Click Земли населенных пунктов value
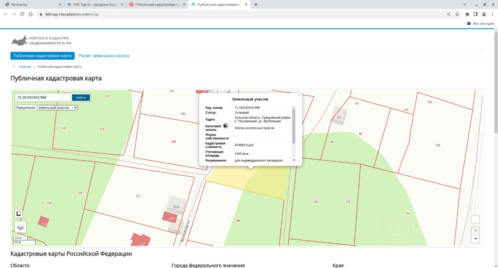The image size is (498, 268). [x=254, y=128]
